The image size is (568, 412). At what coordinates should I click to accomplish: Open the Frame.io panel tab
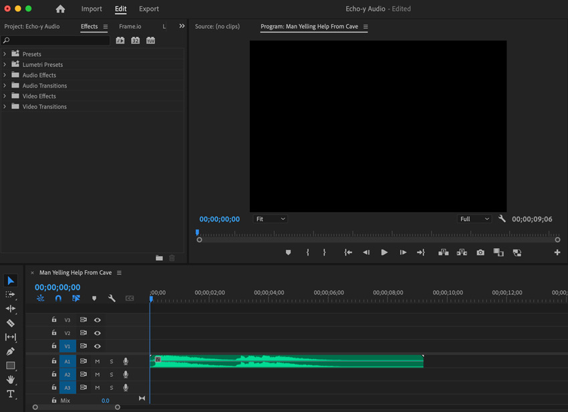pyautogui.click(x=130, y=27)
